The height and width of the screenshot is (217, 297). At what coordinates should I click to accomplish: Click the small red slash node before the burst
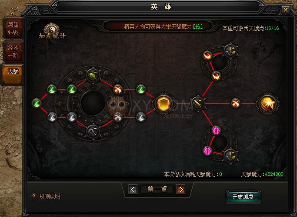click(236, 104)
